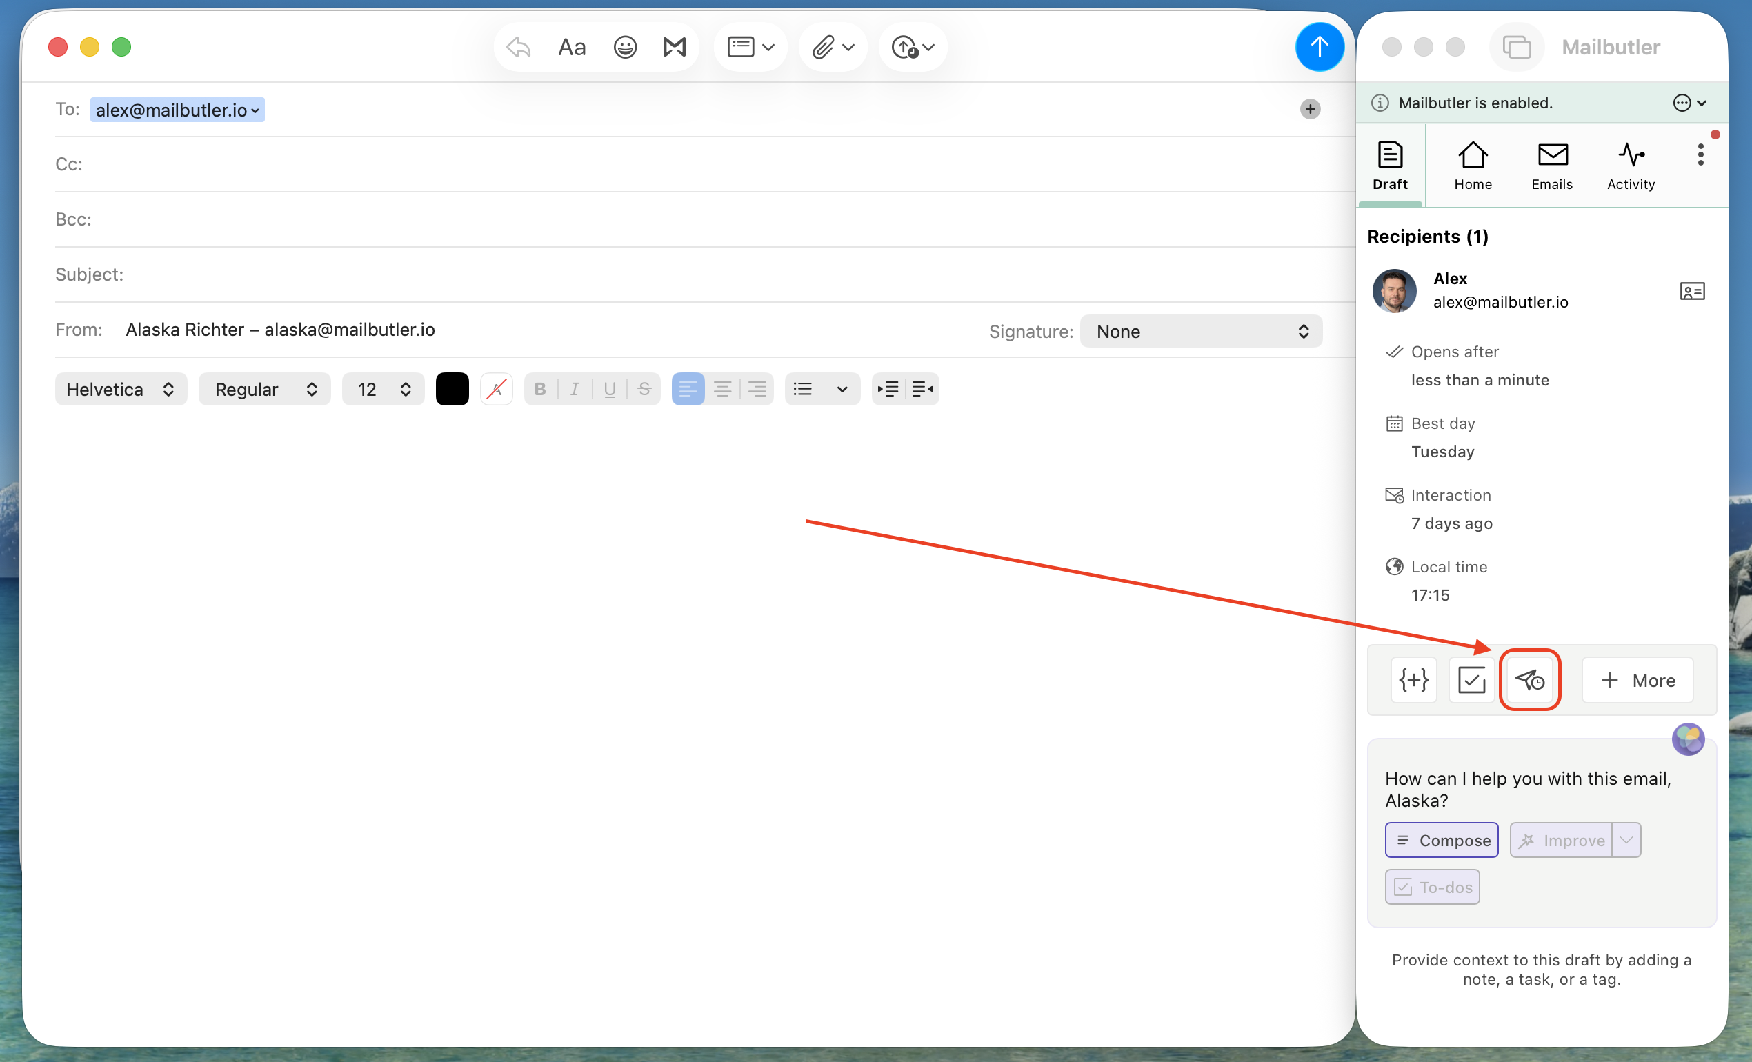Click the Local time globe icon

pyautogui.click(x=1393, y=567)
